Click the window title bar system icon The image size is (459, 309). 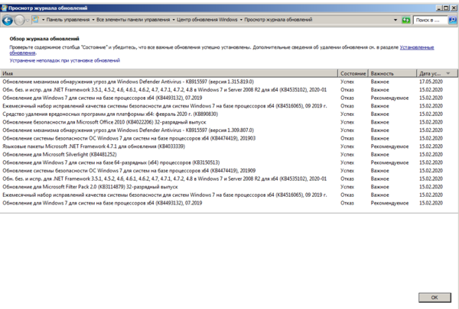tap(4, 8)
